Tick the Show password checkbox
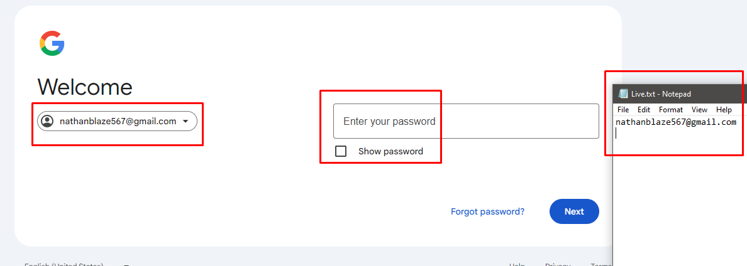Viewport: 747px width, 266px height. point(341,151)
